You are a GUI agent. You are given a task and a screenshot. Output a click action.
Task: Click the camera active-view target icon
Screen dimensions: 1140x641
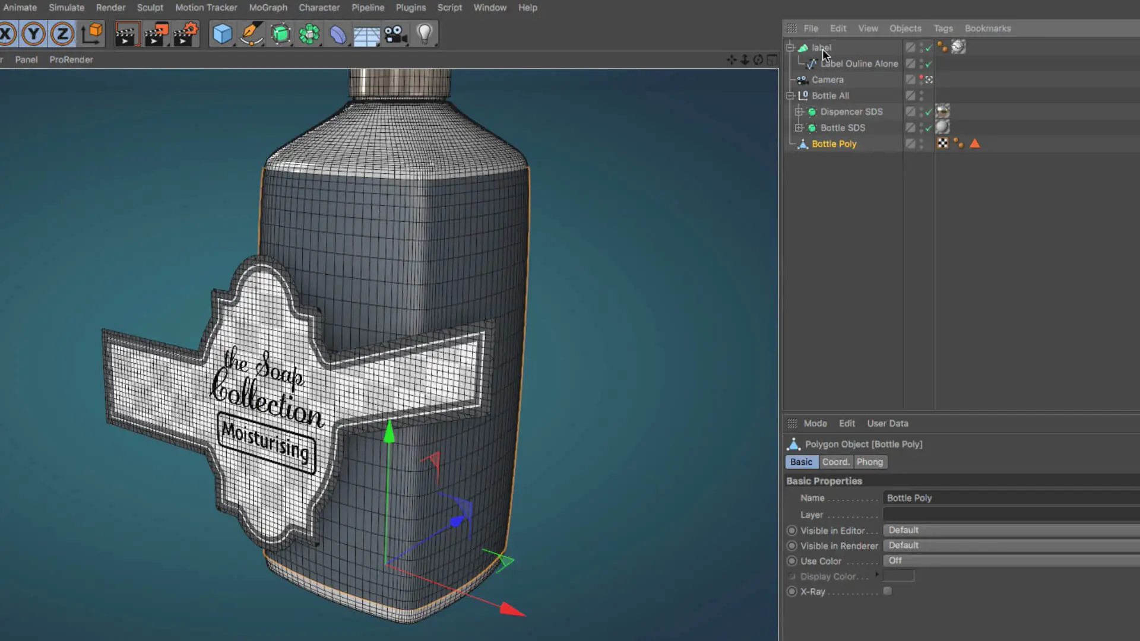[x=929, y=80]
